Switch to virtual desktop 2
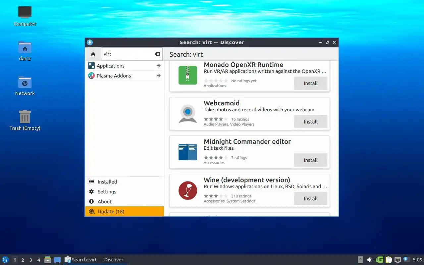The width and height of the screenshot is (424, 265). pos(23,260)
